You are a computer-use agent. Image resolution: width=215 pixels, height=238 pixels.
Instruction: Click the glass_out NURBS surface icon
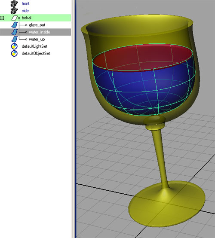(15, 25)
